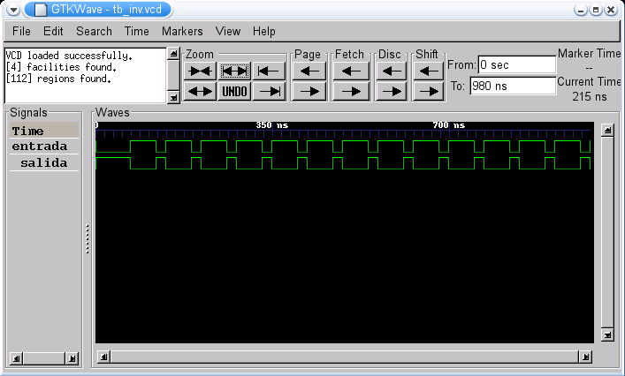
Task: Open the File menu
Action: pos(22,31)
